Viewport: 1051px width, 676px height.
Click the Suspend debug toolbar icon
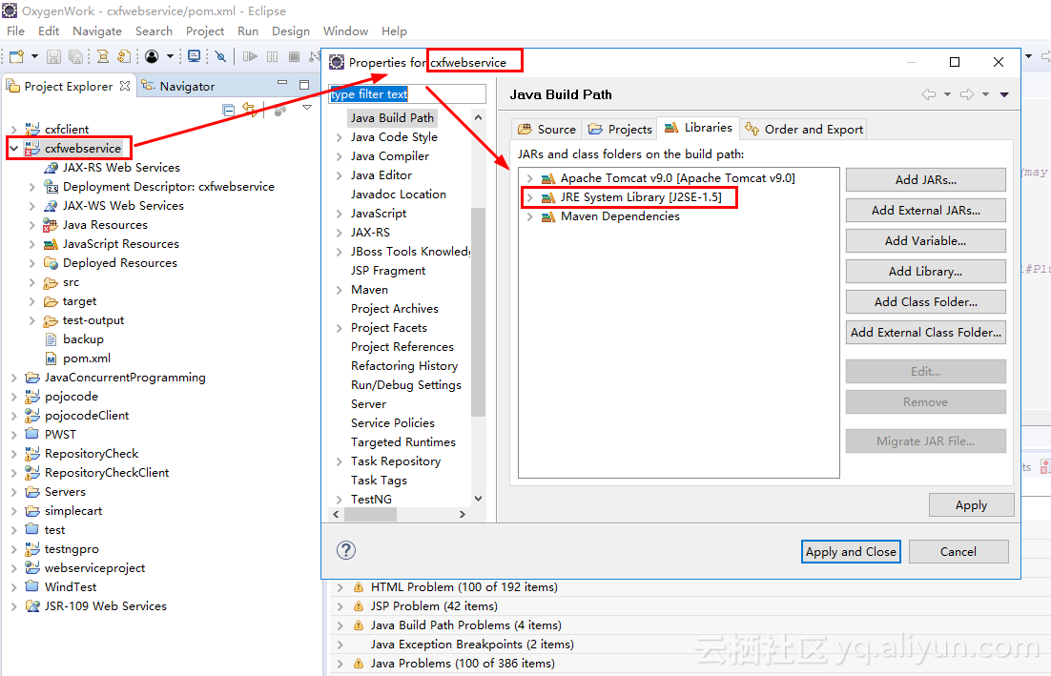point(272,57)
